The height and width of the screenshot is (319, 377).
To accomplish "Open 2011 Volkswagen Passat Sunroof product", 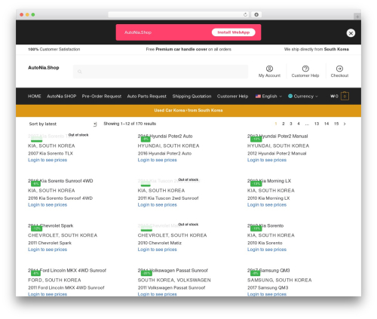I will pyautogui.click(x=171, y=287).
